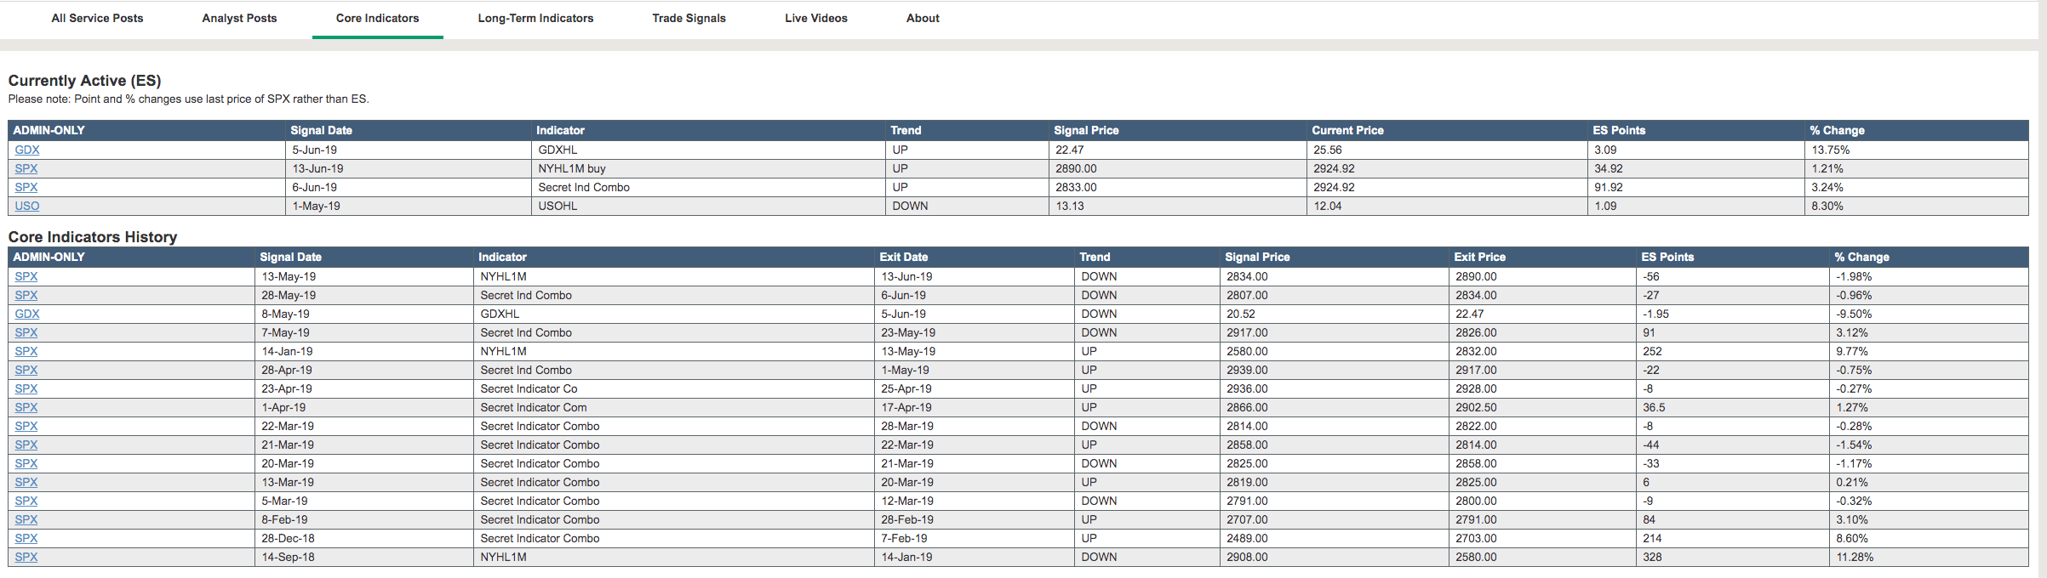Select the 9.77% change cell in history
Screen dimensions: 2047x578
(x=1930, y=351)
